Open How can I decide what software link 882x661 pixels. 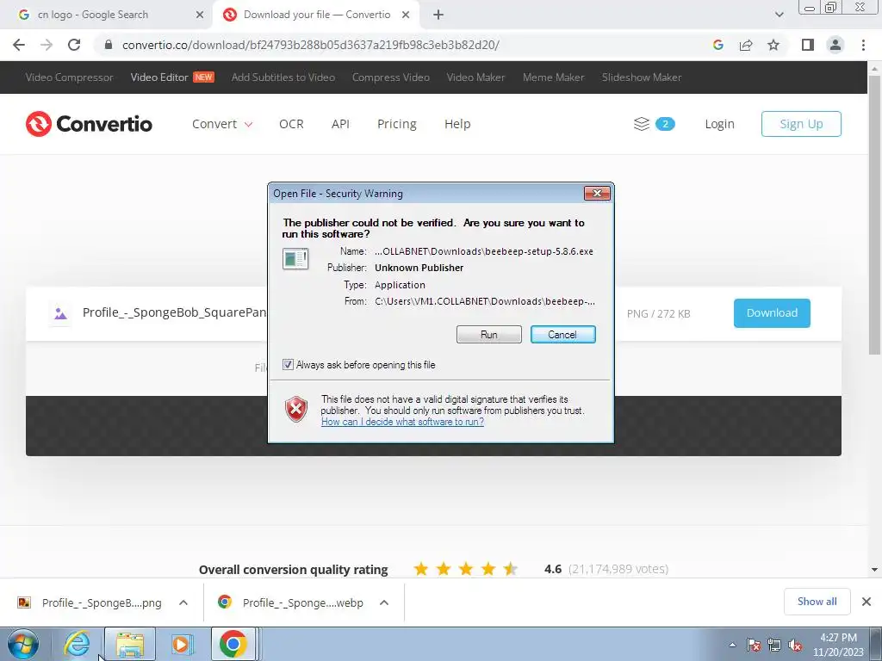[402, 422]
